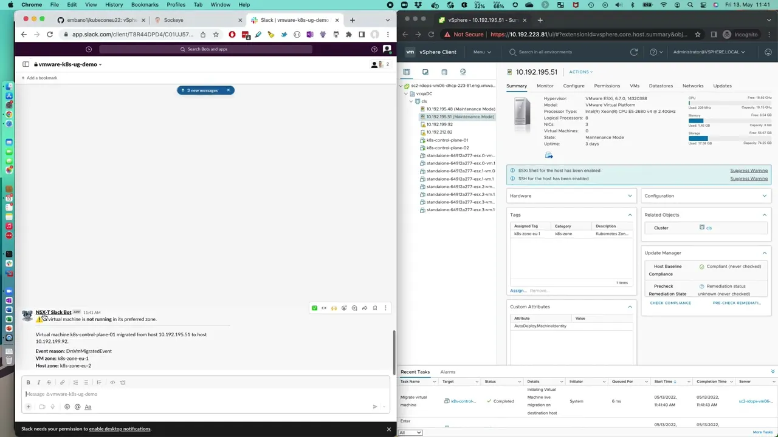Viewport: 778px width, 437px height.
Task: Dismiss the 3 new messages banner
Action: (x=229, y=90)
